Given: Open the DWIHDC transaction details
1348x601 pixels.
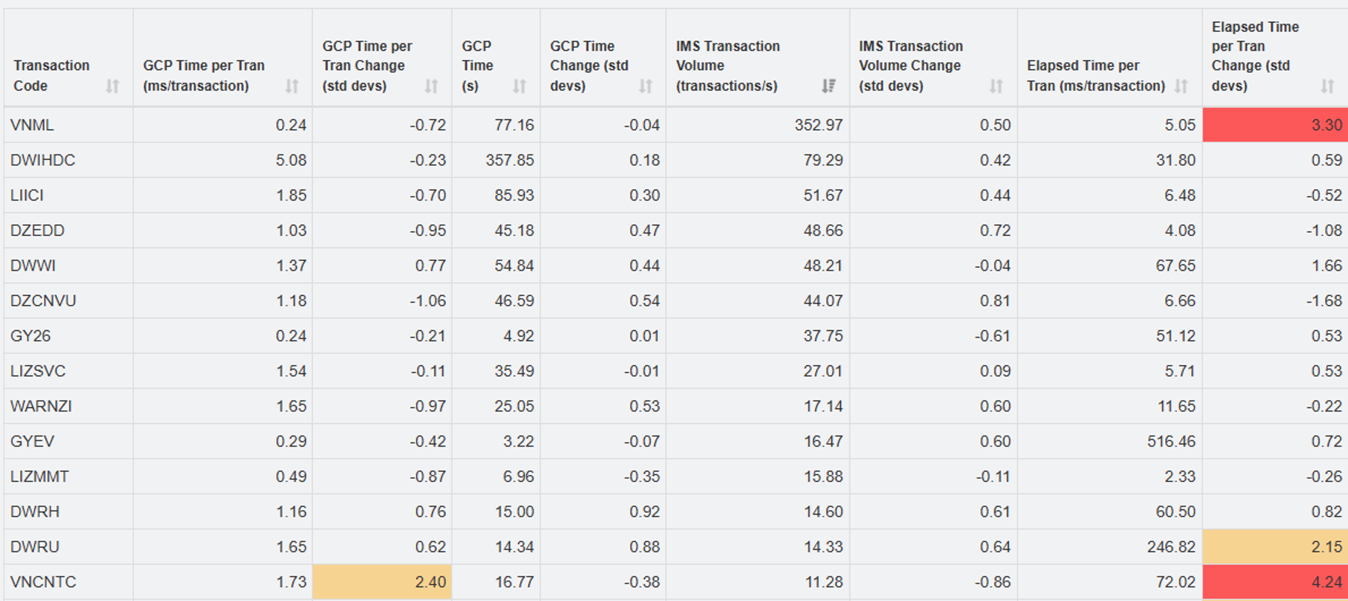Looking at the screenshot, I should click(44, 160).
